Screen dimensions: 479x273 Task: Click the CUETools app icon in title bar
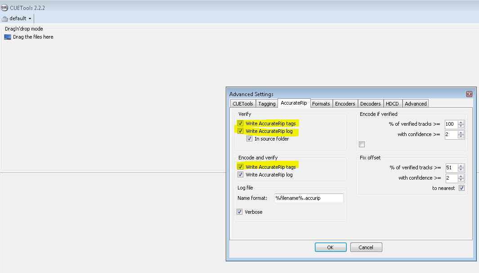pos(4,8)
